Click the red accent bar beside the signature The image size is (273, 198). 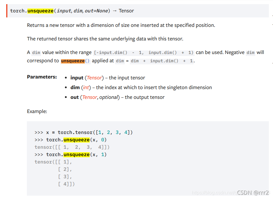click(x=6, y=11)
